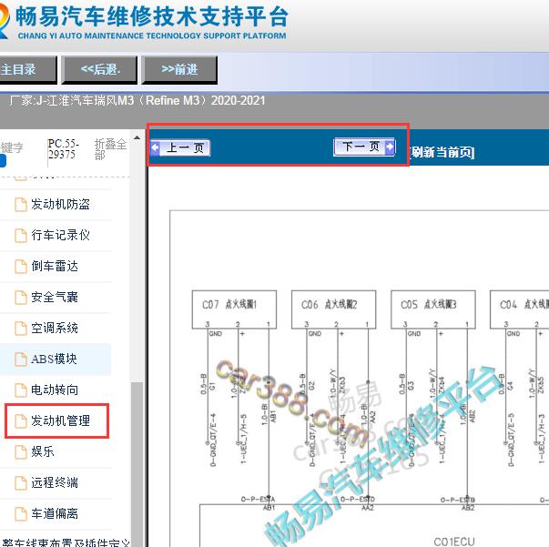
Task: Open the 行车记录仪 tree item
Action: 61,235
